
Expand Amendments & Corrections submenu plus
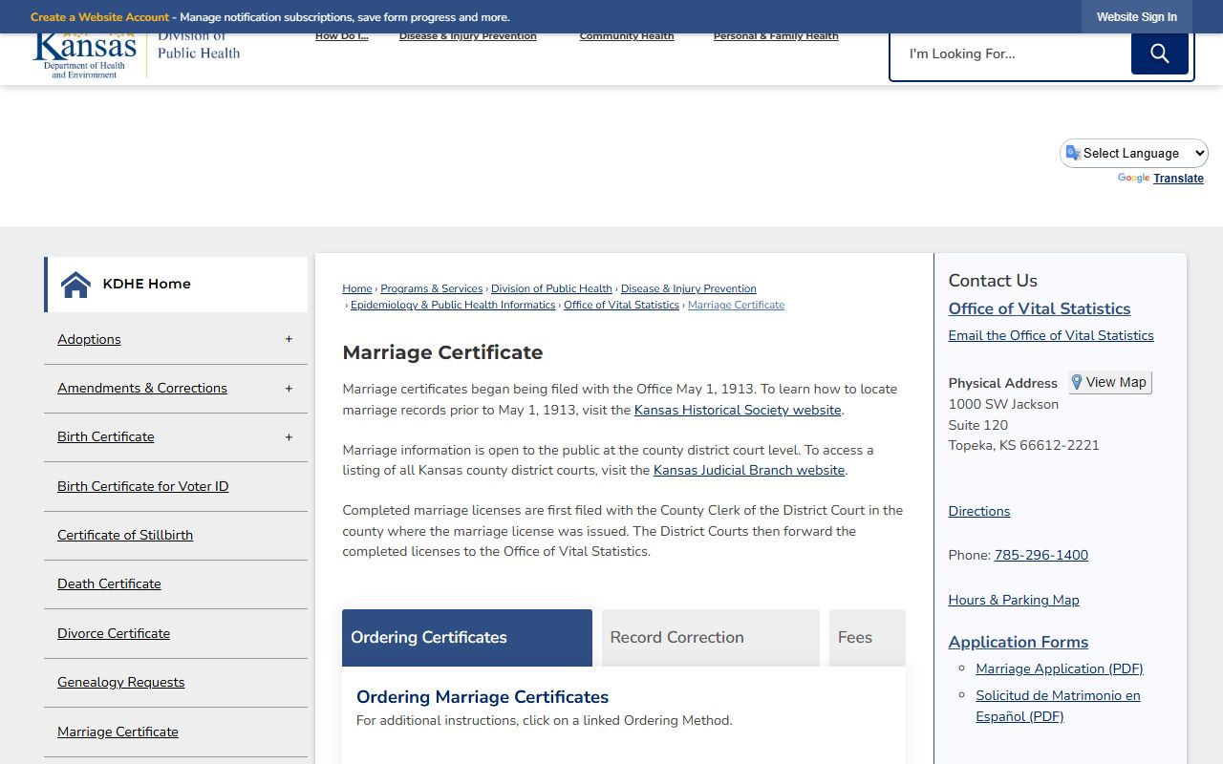tap(289, 389)
